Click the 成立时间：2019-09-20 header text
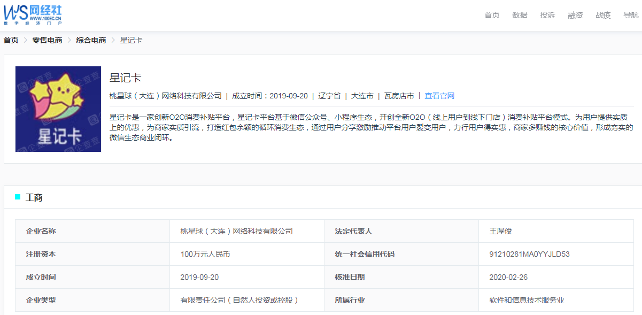642x315 pixels. point(270,96)
